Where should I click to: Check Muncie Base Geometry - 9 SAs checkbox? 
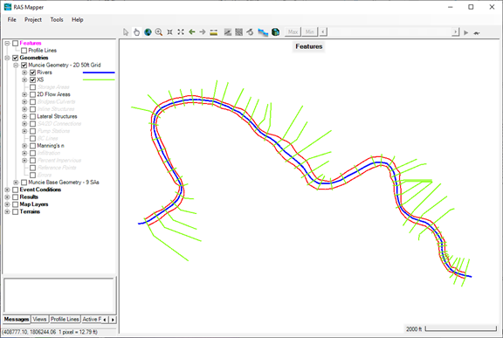pyautogui.click(x=24, y=183)
